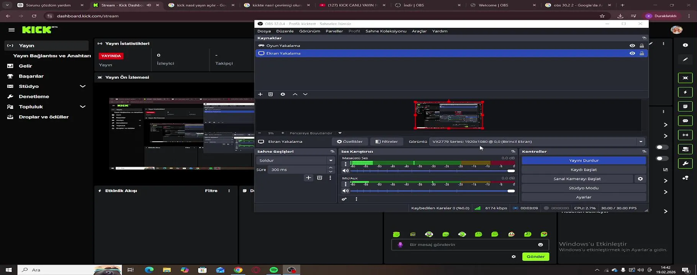The height and width of the screenshot is (275, 697).
Task: Open Spotify from the taskbar
Action: tap(273, 270)
